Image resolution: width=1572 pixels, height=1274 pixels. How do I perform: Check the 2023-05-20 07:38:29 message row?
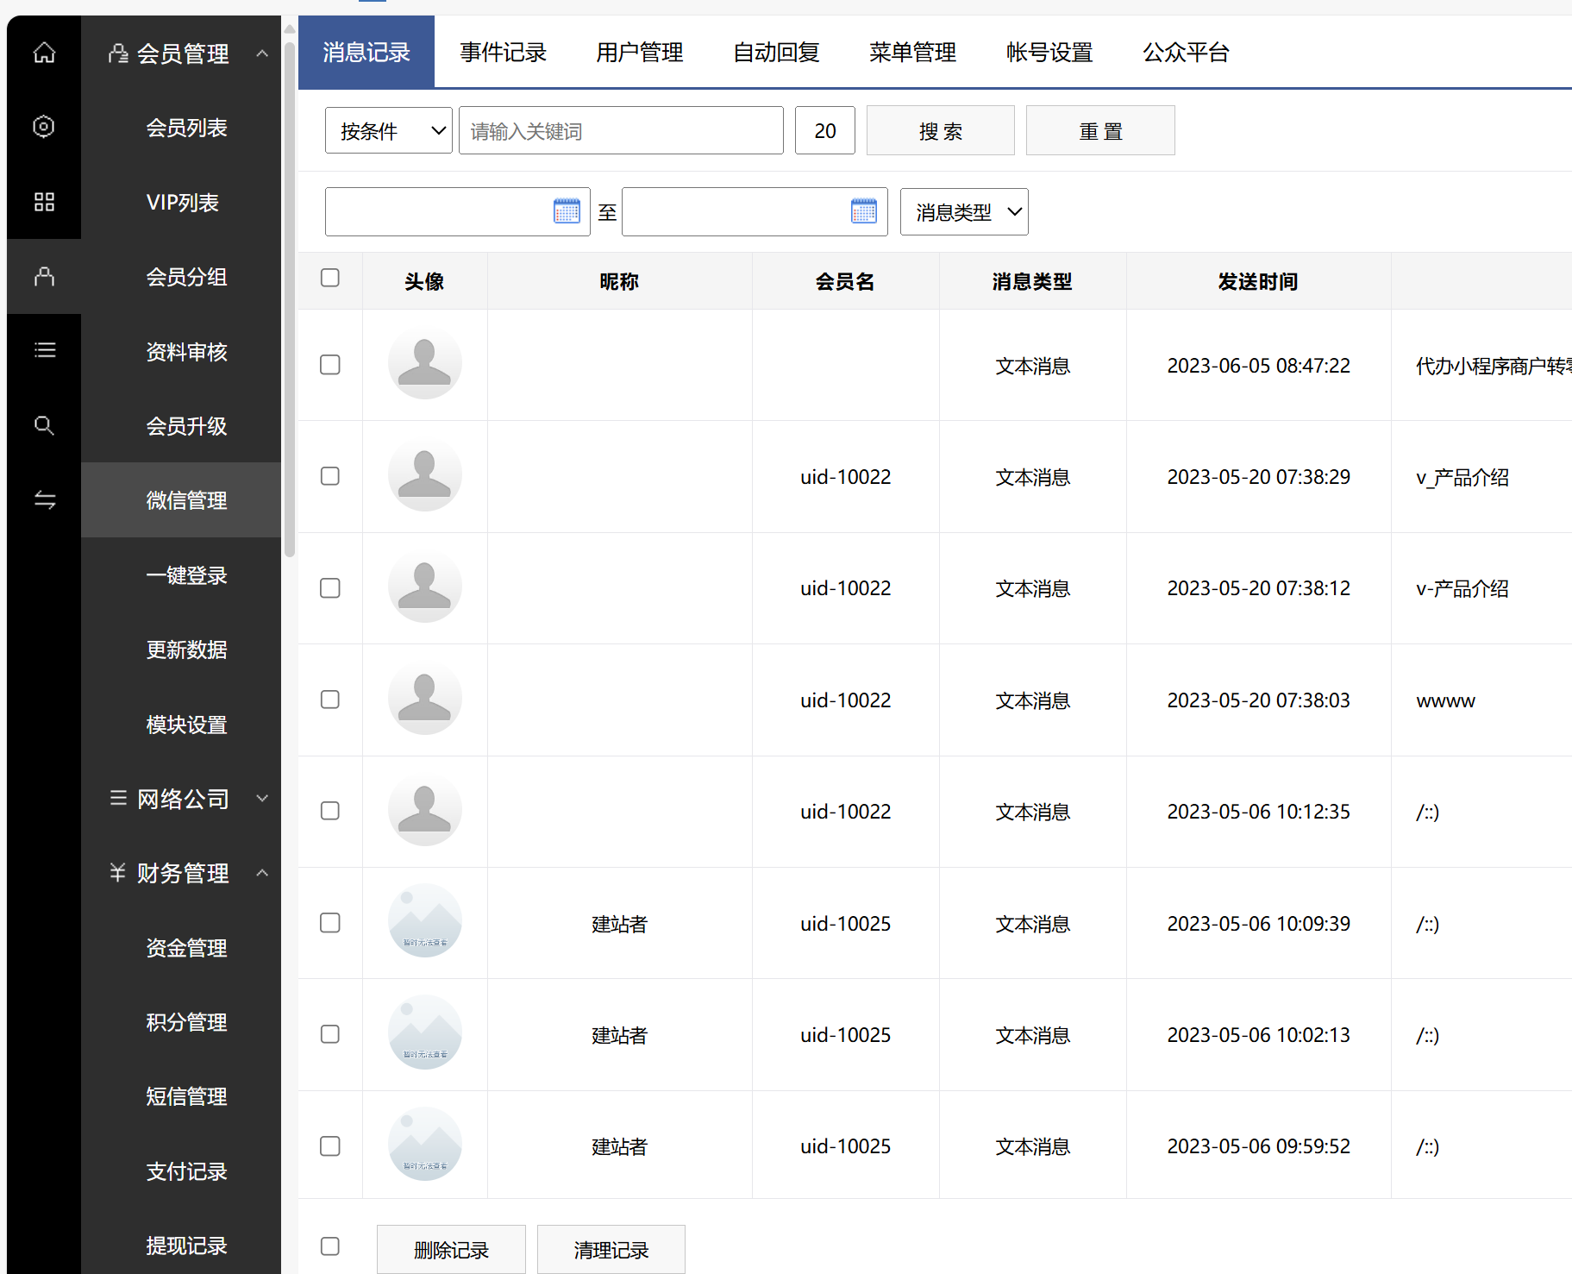[x=329, y=476]
